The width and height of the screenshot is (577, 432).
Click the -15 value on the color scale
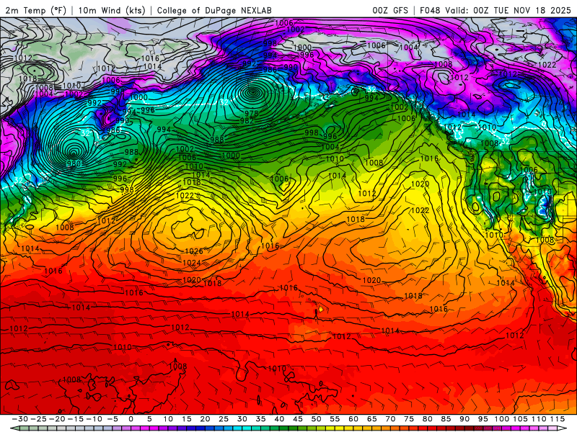(76, 419)
